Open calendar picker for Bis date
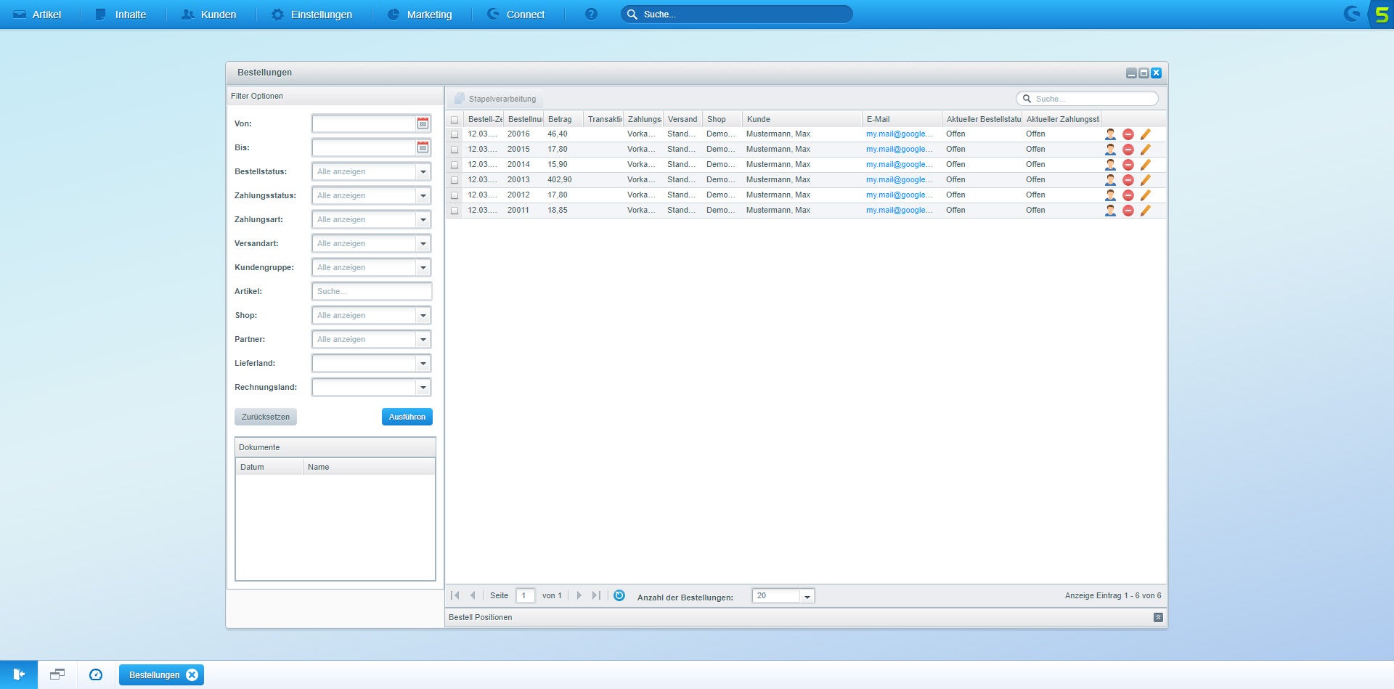This screenshot has height=689, width=1394. [423, 147]
